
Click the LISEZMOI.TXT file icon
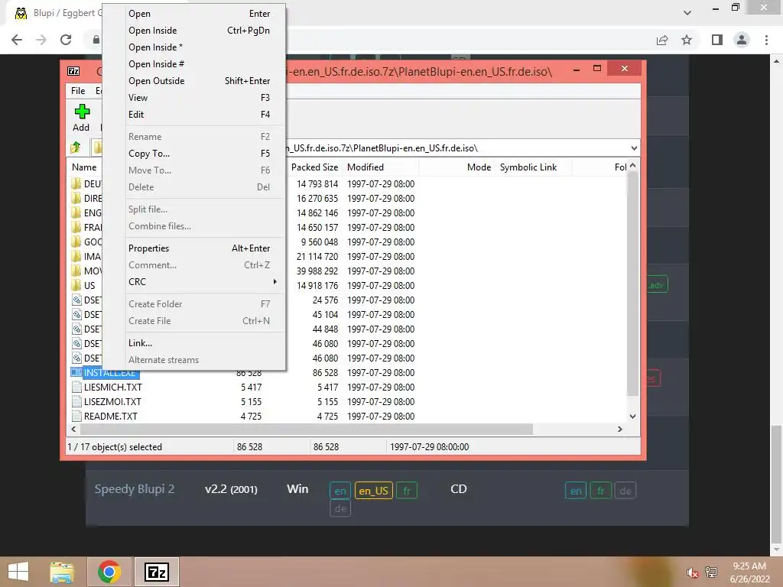click(x=76, y=401)
